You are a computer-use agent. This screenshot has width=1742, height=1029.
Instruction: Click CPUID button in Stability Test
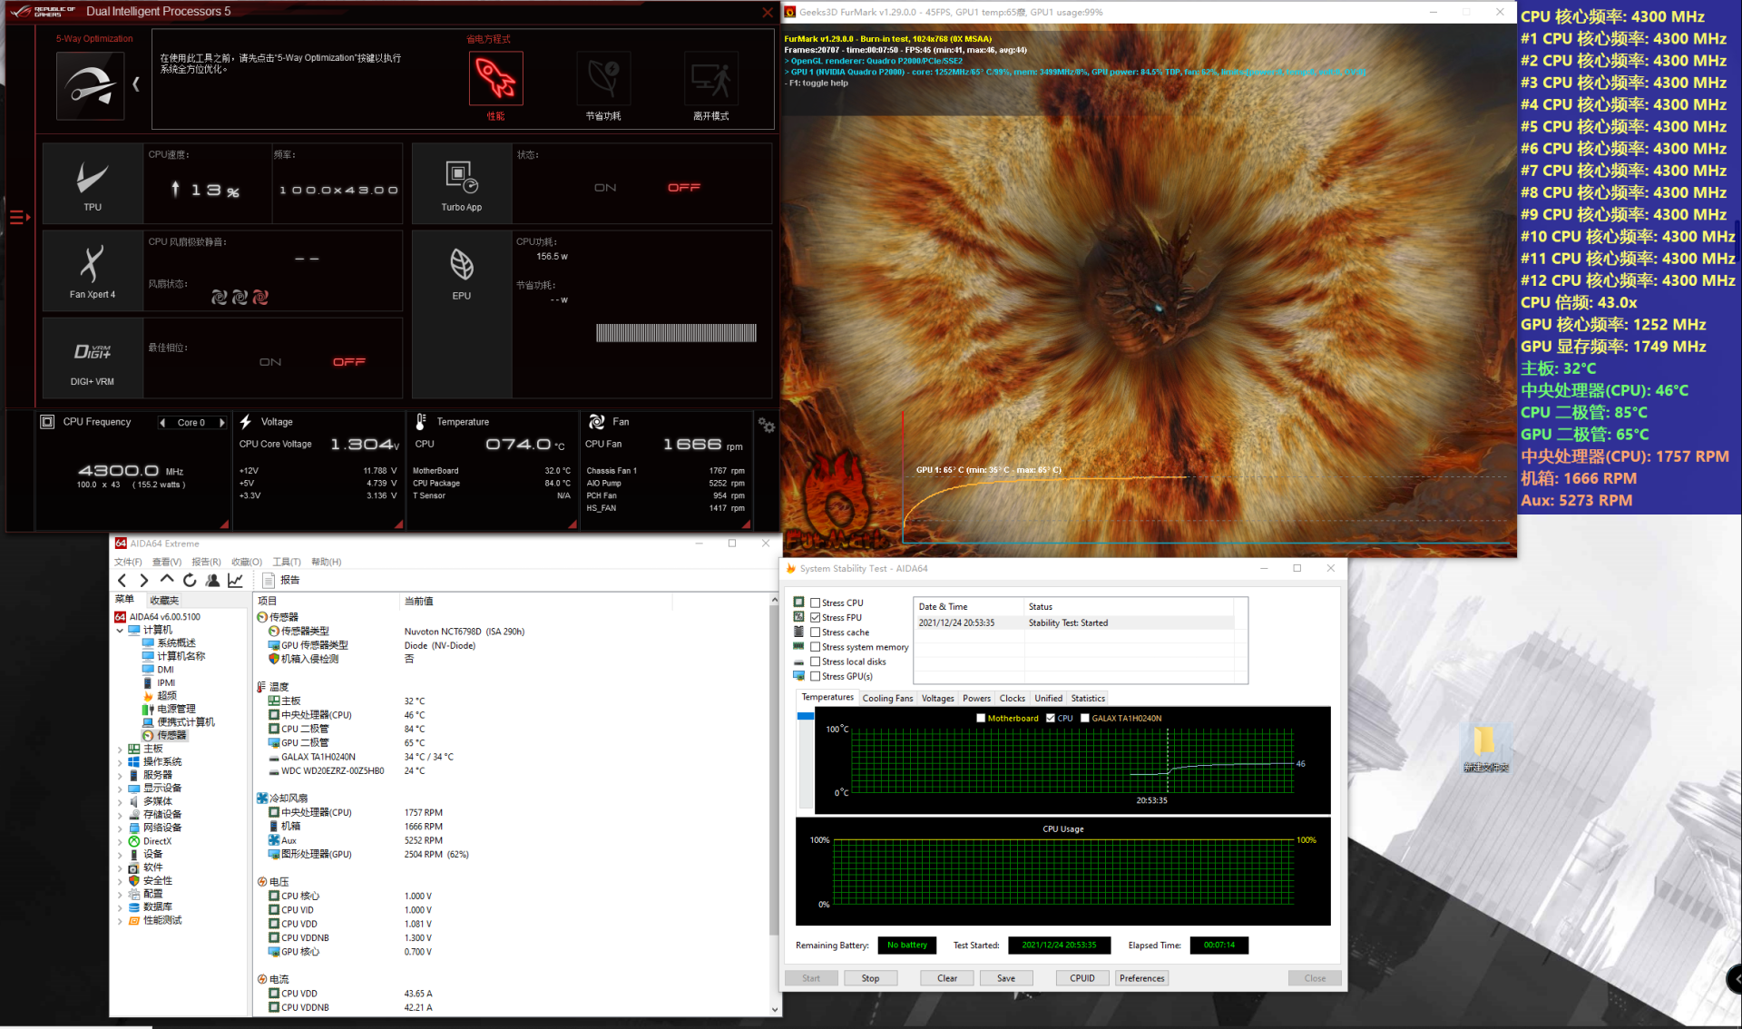click(1082, 978)
